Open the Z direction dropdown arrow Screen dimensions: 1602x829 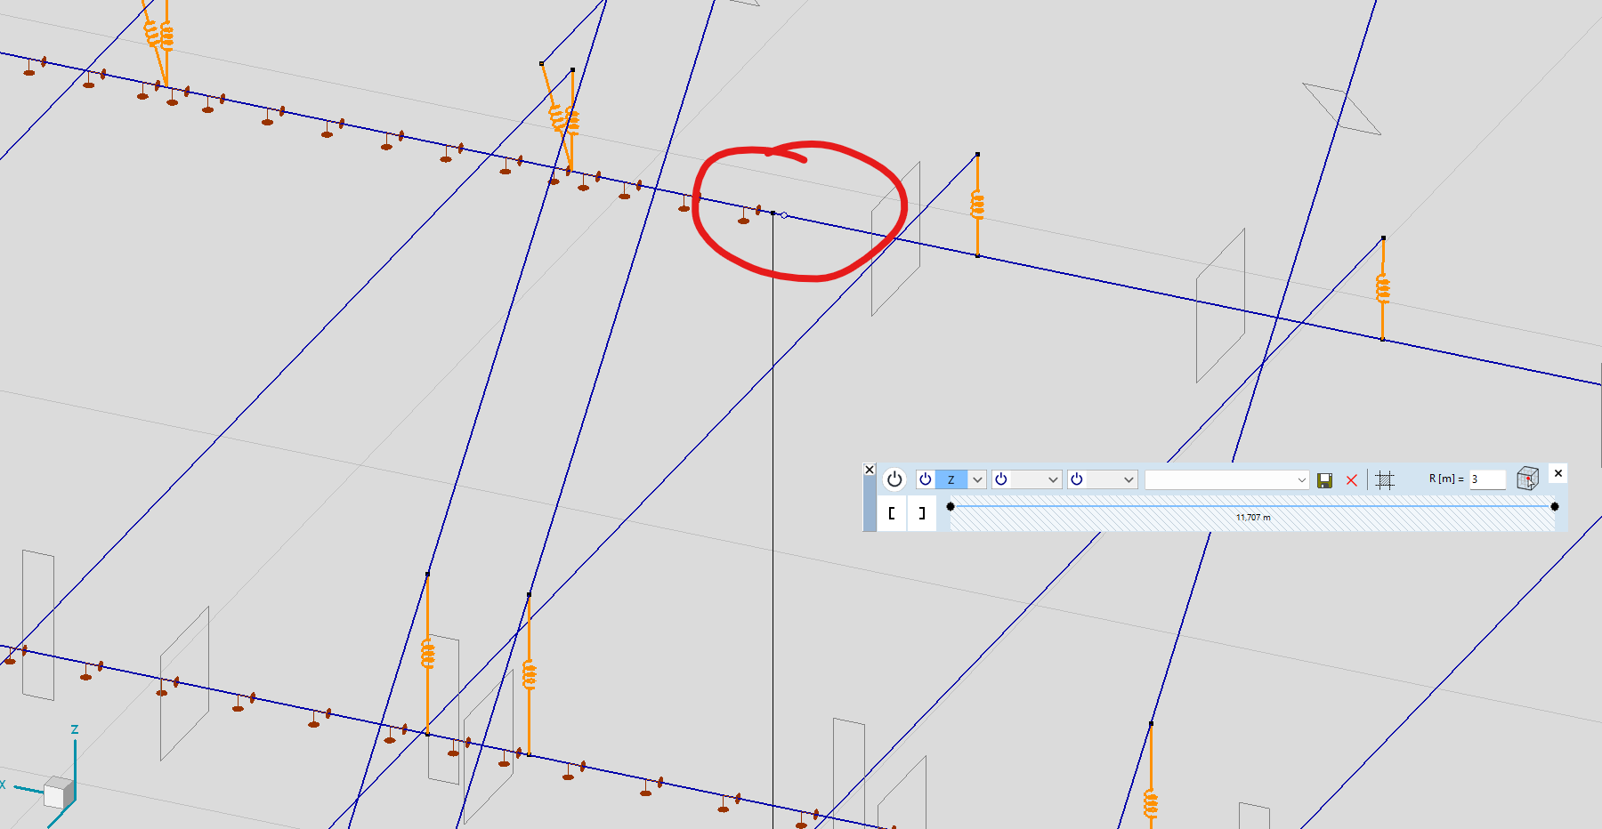tap(977, 479)
